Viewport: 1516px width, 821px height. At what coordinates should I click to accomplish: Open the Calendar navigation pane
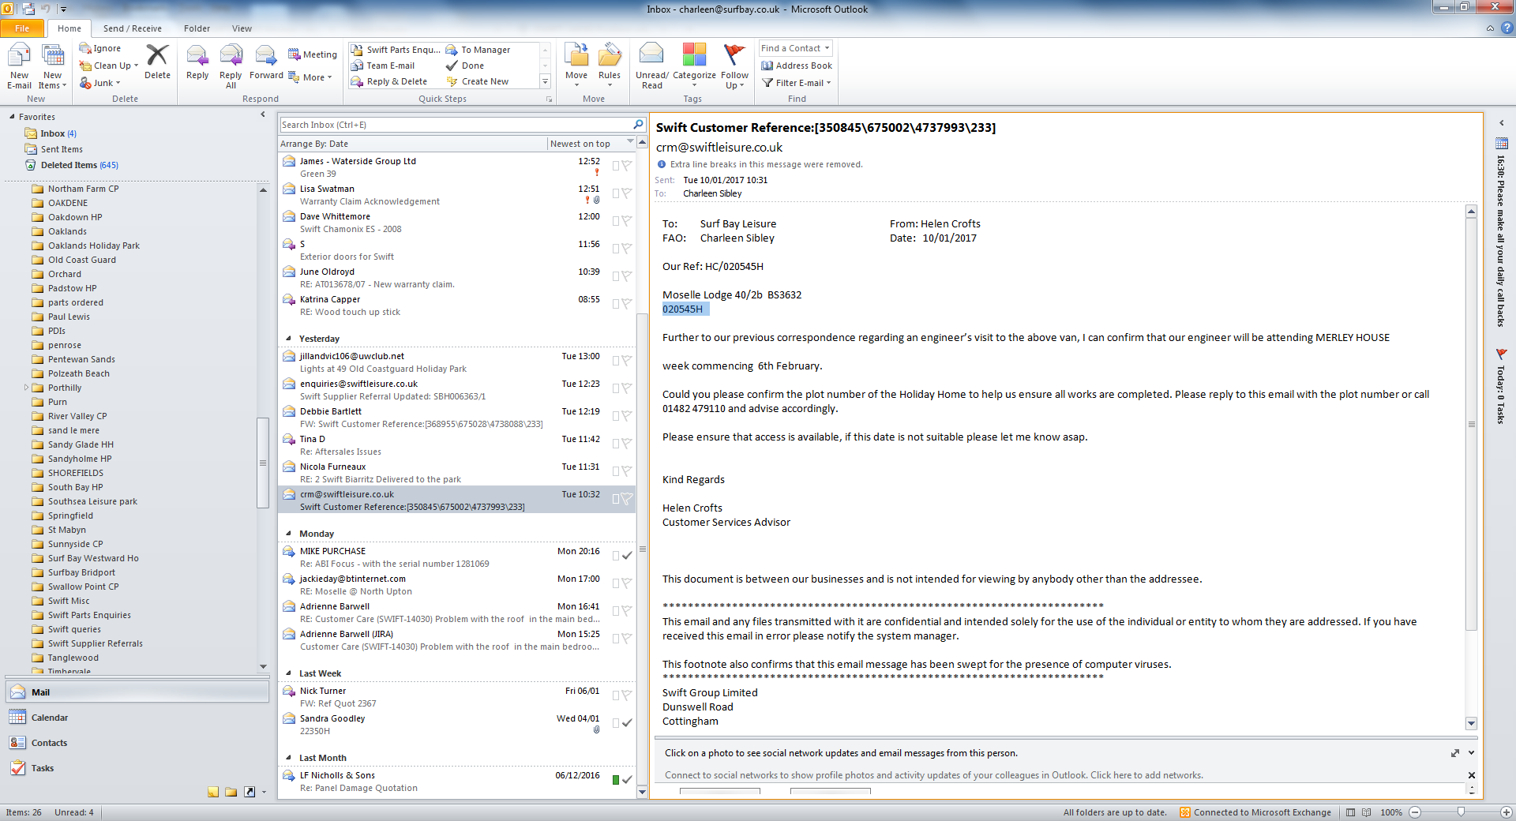coord(137,718)
